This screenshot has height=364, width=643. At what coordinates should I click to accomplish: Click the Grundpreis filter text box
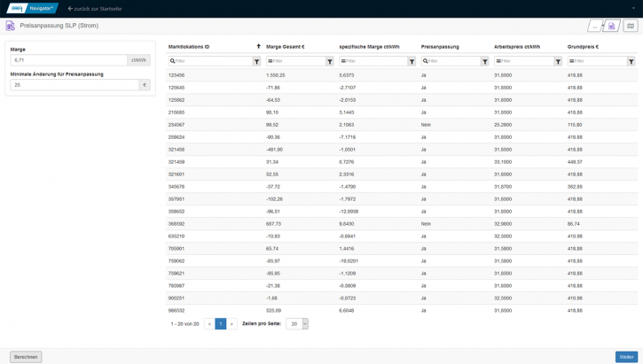click(x=598, y=61)
